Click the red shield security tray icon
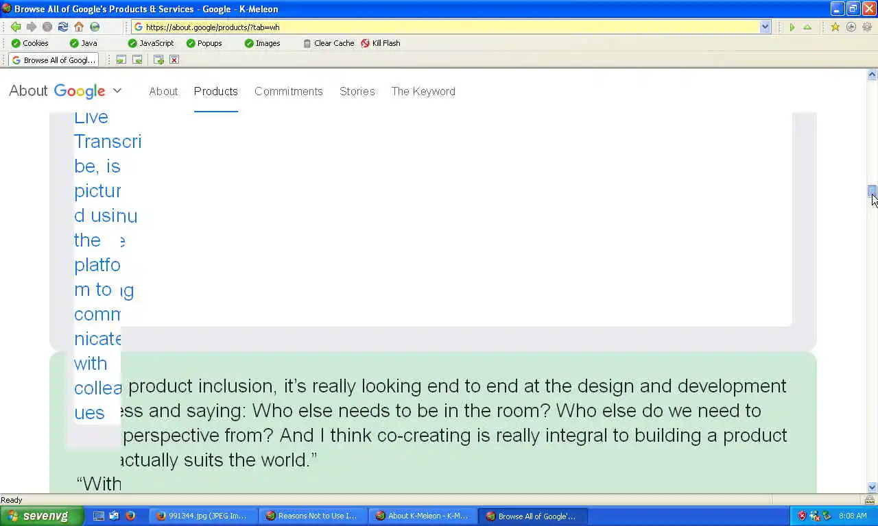Viewport: 878px width, 526px height. click(802, 516)
